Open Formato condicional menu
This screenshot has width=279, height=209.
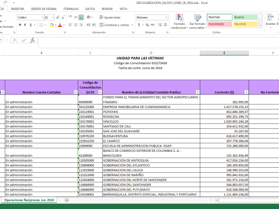click(x=179, y=22)
